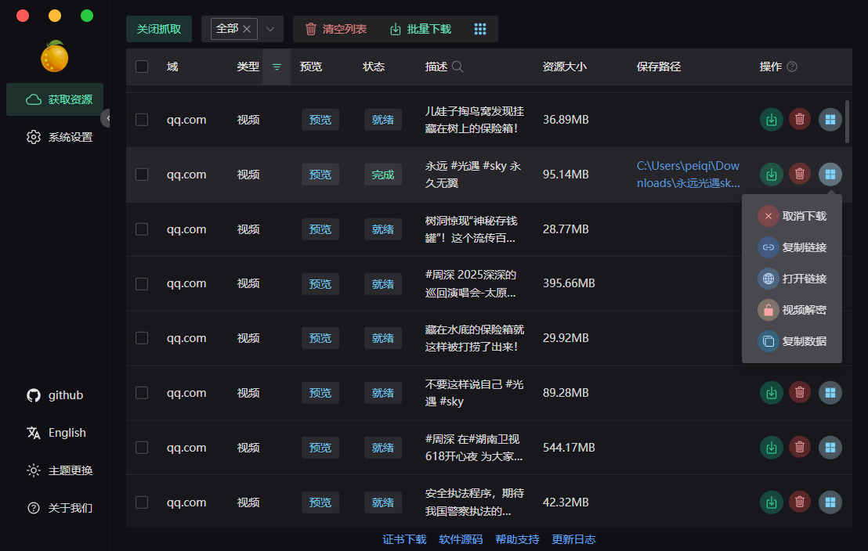868x551 pixels.
Task: Click the grid view icon in toolbar
Action: [x=480, y=29]
